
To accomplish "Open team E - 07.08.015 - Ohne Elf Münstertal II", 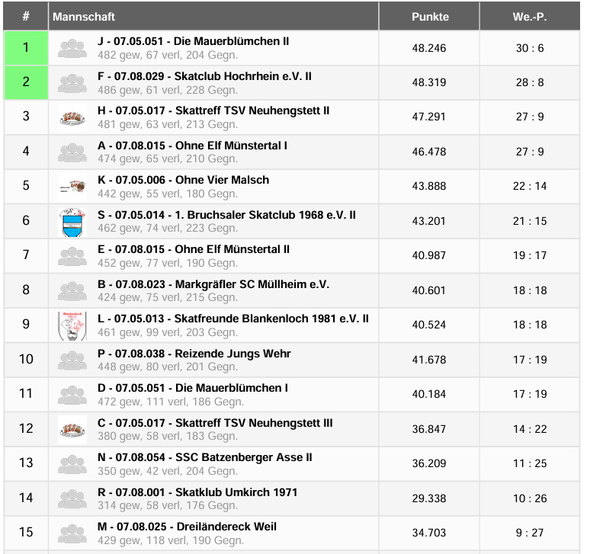I will coord(194,249).
